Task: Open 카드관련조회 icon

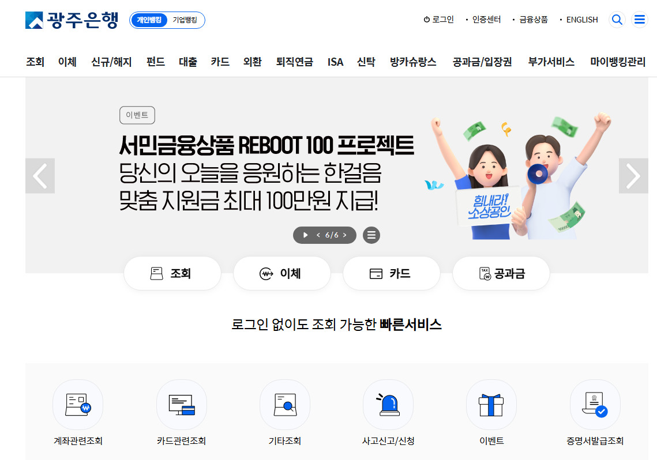Action: point(182,405)
